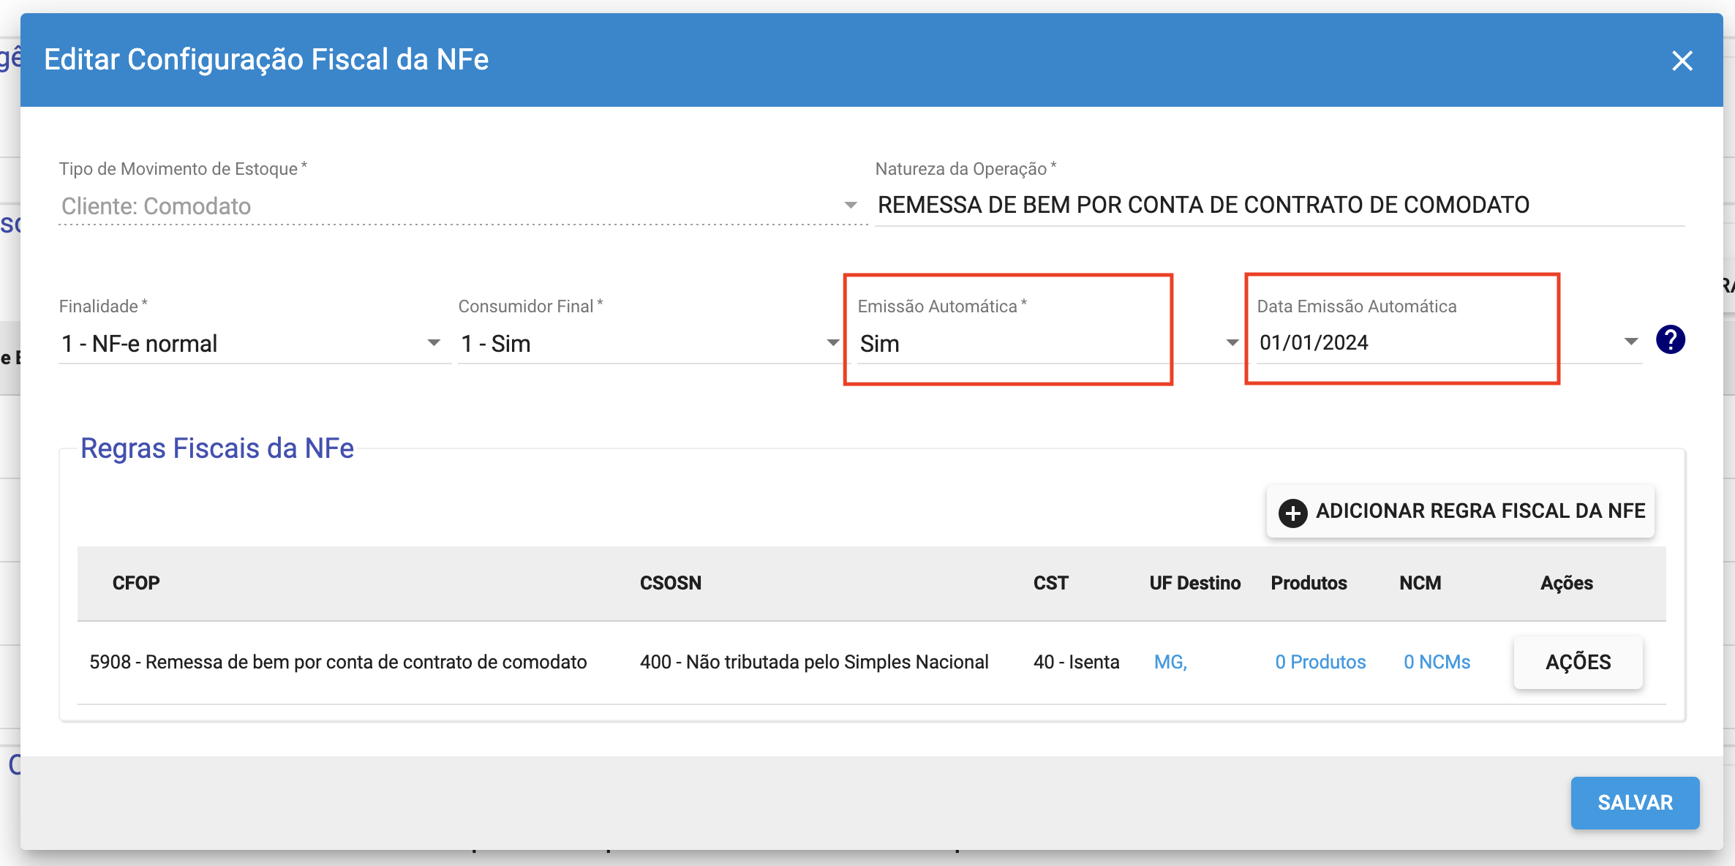This screenshot has width=1735, height=866.
Task: Click the Produtos column header
Action: coord(1309,583)
